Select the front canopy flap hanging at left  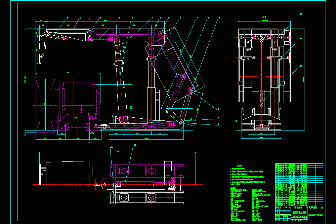pyautogui.click(x=42, y=48)
